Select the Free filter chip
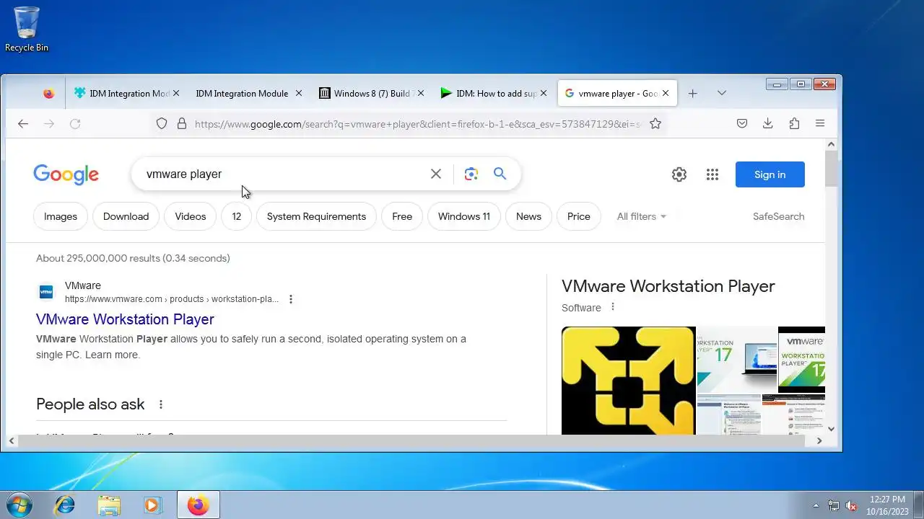The width and height of the screenshot is (924, 519). (402, 216)
